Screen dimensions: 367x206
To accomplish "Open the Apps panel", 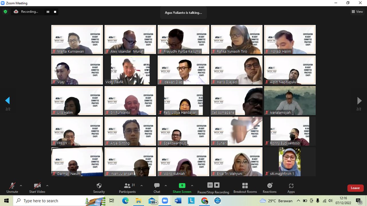I will click(291, 188).
